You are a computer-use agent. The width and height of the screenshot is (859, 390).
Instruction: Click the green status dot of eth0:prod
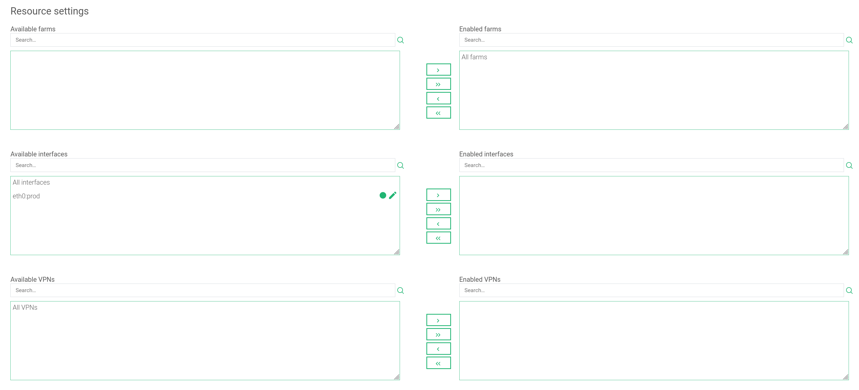(x=383, y=196)
